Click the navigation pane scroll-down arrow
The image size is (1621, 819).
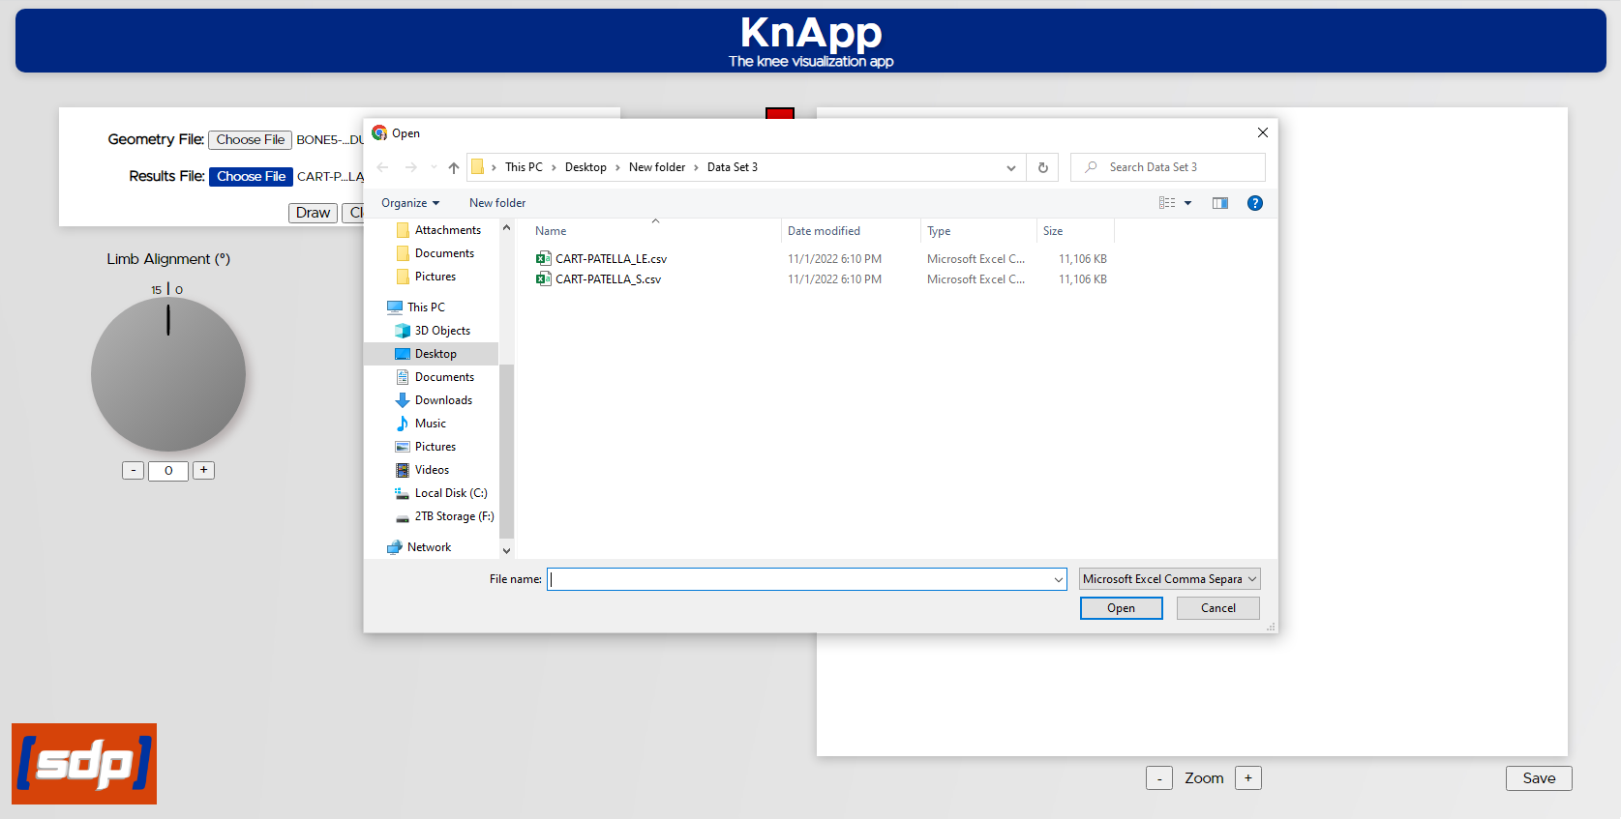click(x=506, y=550)
